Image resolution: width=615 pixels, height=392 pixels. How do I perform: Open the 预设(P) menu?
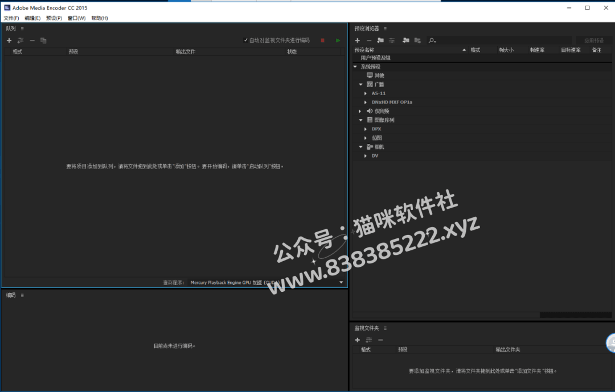[54, 18]
